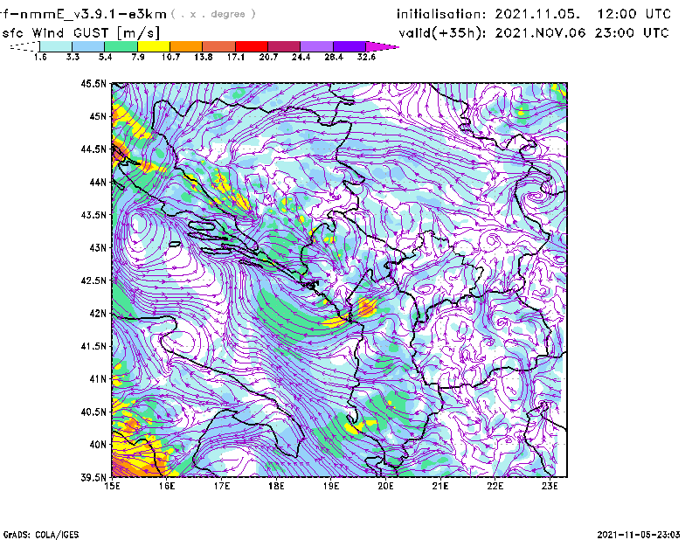Click the yellow 7.9–10.7 legend swatch
The width and height of the screenshot is (699, 540).
tap(154, 46)
